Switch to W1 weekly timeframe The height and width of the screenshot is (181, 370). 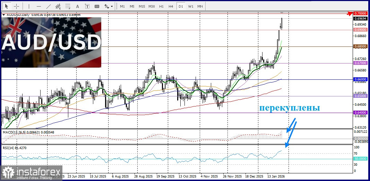pos(191,6)
